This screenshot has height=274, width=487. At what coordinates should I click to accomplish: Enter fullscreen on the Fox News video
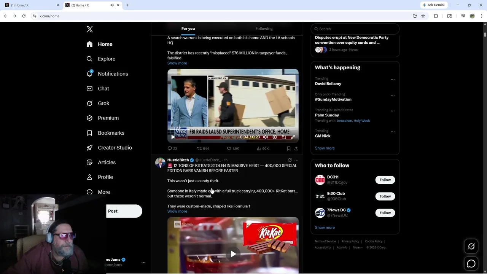tap(293, 137)
